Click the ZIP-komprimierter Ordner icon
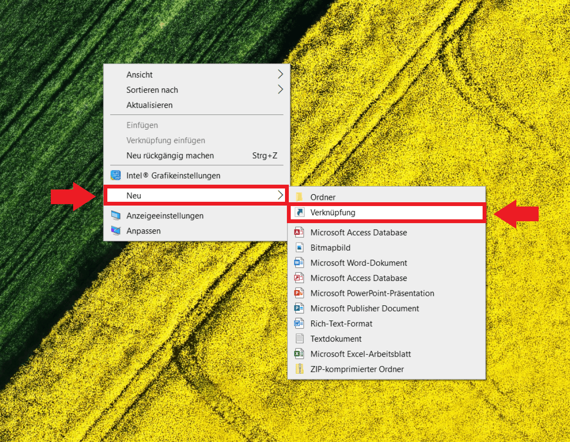Screen dimensions: 570x442 coord(299,369)
